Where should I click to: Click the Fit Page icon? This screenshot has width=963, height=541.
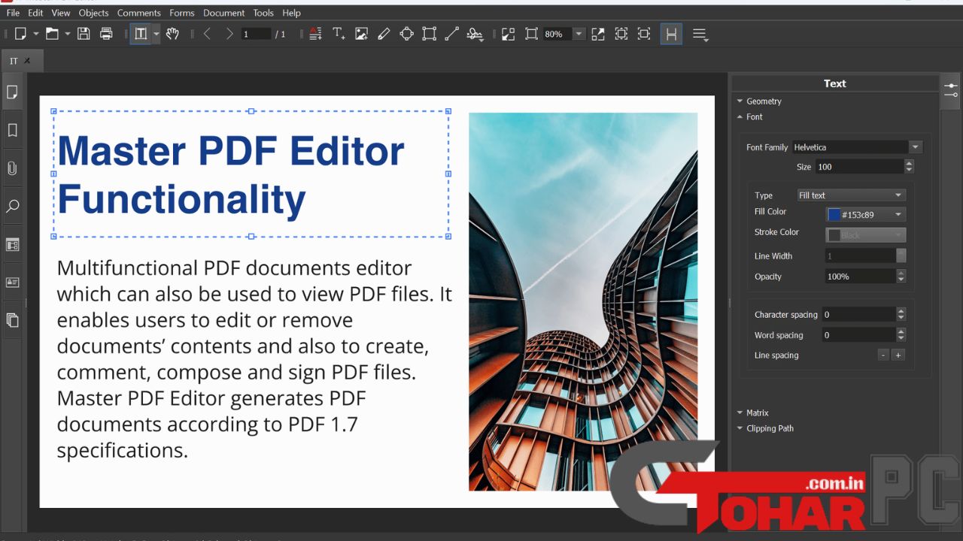coord(531,34)
